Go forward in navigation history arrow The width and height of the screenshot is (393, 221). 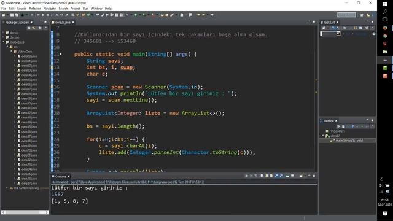point(212,15)
